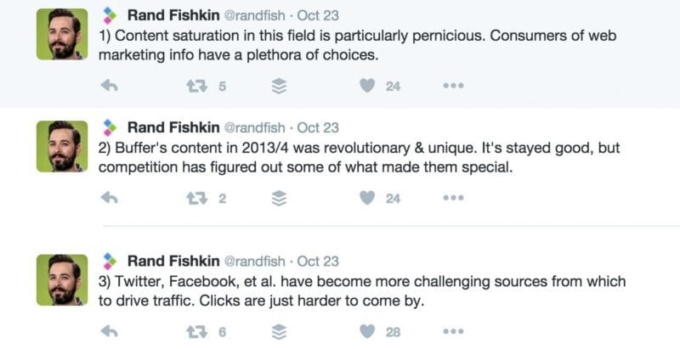Open more options on second tweet
Screen dimensions: 680x349
tap(453, 198)
